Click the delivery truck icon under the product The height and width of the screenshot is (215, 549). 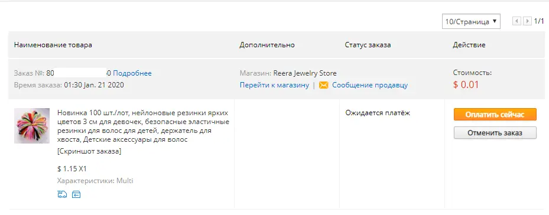(62, 194)
